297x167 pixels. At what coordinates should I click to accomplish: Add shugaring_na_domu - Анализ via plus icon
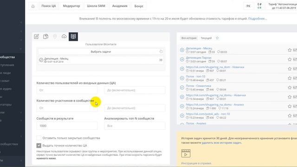[x=182, y=106]
